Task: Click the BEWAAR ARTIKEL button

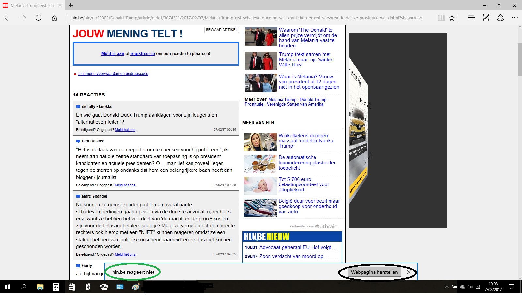Action: click(x=222, y=30)
